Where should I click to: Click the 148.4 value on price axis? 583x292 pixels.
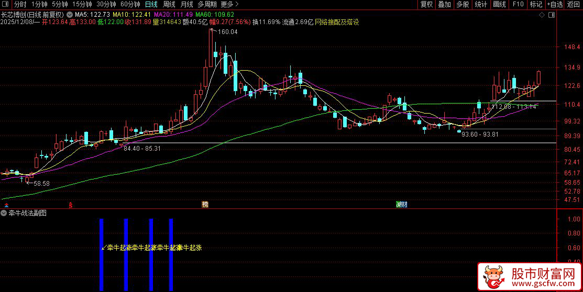click(x=572, y=47)
